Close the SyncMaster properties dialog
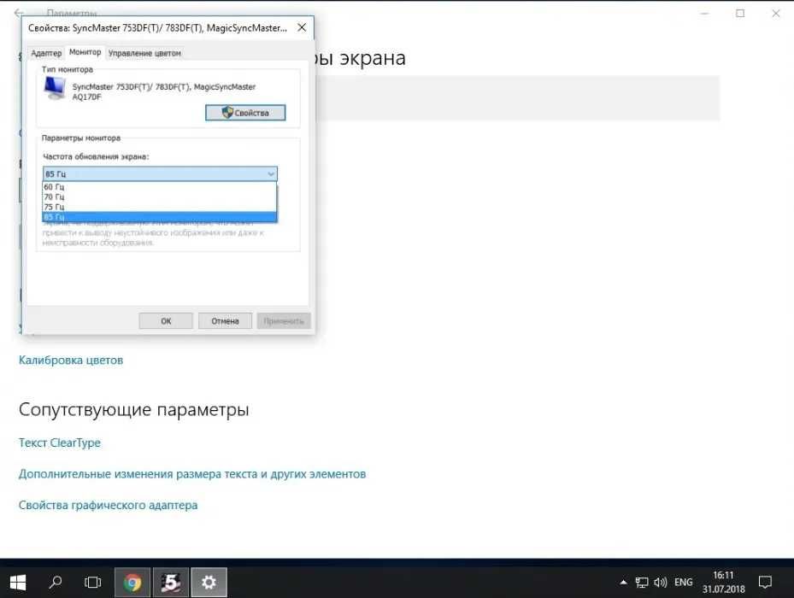 click(x=302, y=27)
